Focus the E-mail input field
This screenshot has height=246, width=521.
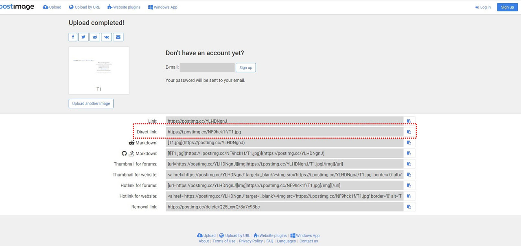(207, 67)
